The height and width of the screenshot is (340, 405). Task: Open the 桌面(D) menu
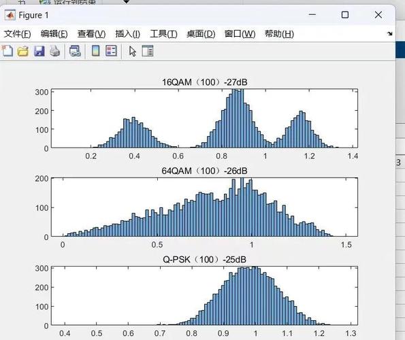(201, 34)
